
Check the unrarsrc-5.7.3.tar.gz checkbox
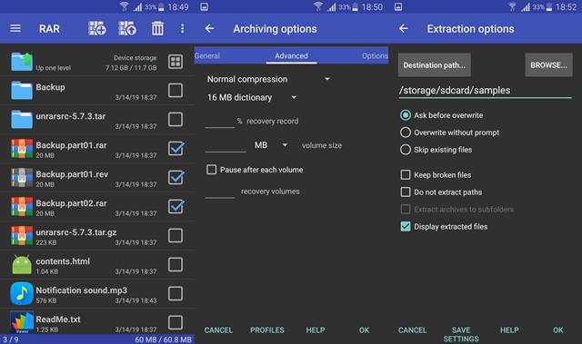pos(176,235)
